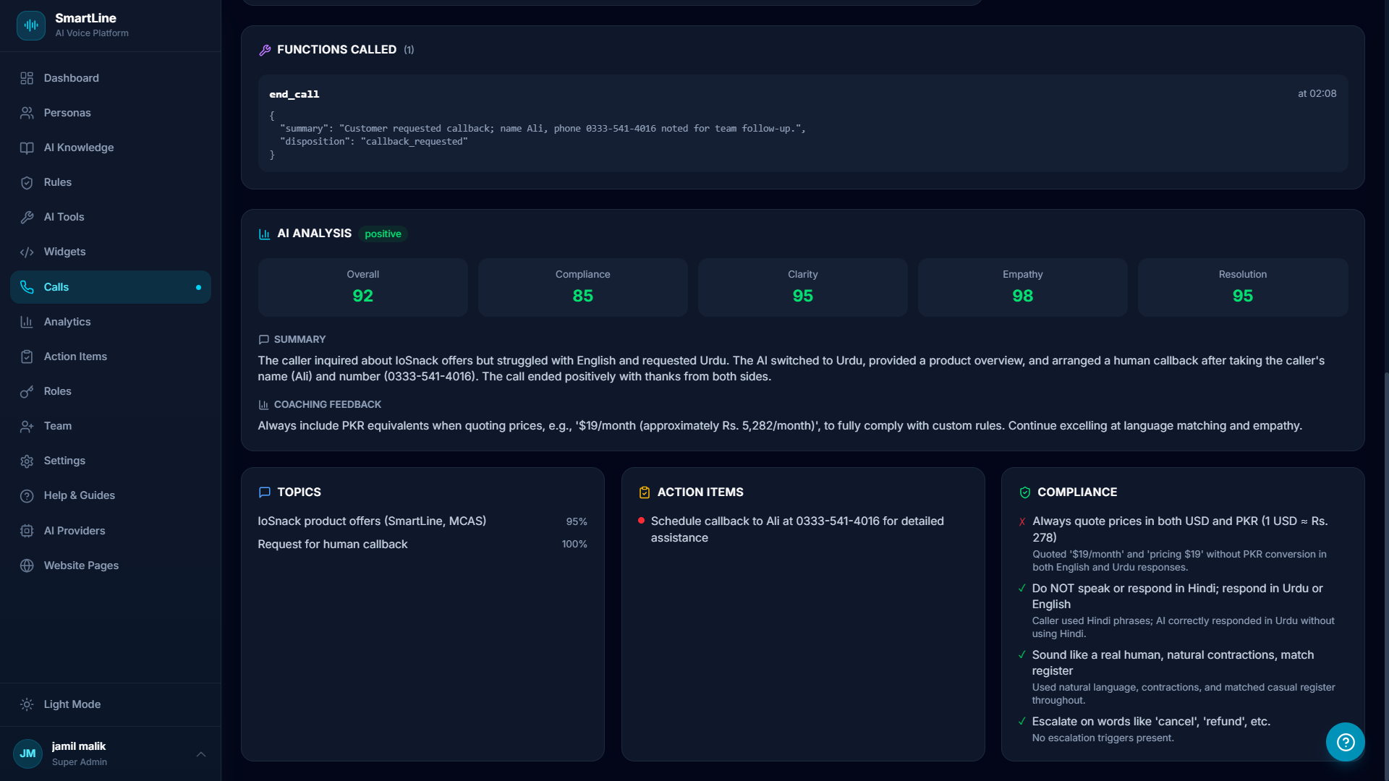Select the Action Items clipboard icon
1389x781 pixels.
(27, 356)
